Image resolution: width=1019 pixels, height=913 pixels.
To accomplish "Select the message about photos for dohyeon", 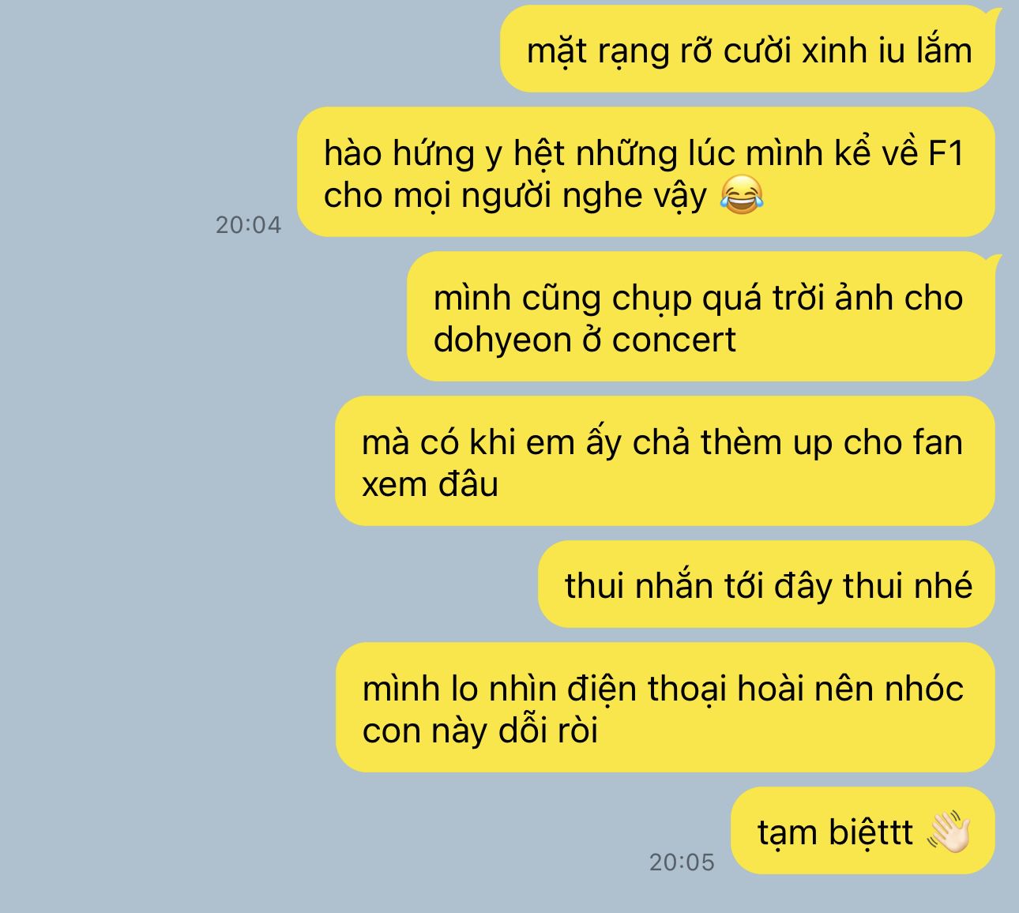I will [x=701, y=317].
